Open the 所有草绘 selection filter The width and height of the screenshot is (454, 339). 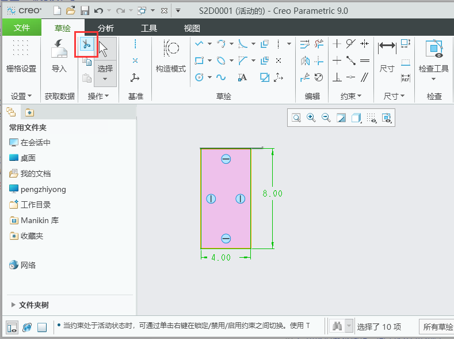436,327
